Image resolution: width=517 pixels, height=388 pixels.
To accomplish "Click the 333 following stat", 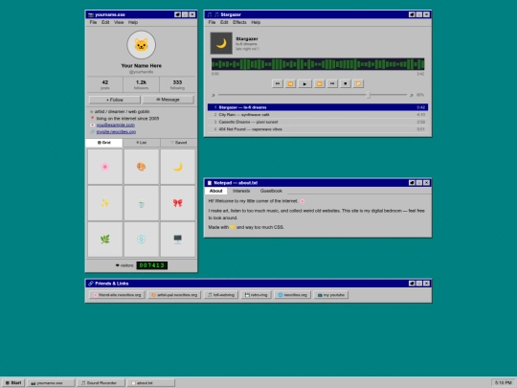I will tap(177, 85).
